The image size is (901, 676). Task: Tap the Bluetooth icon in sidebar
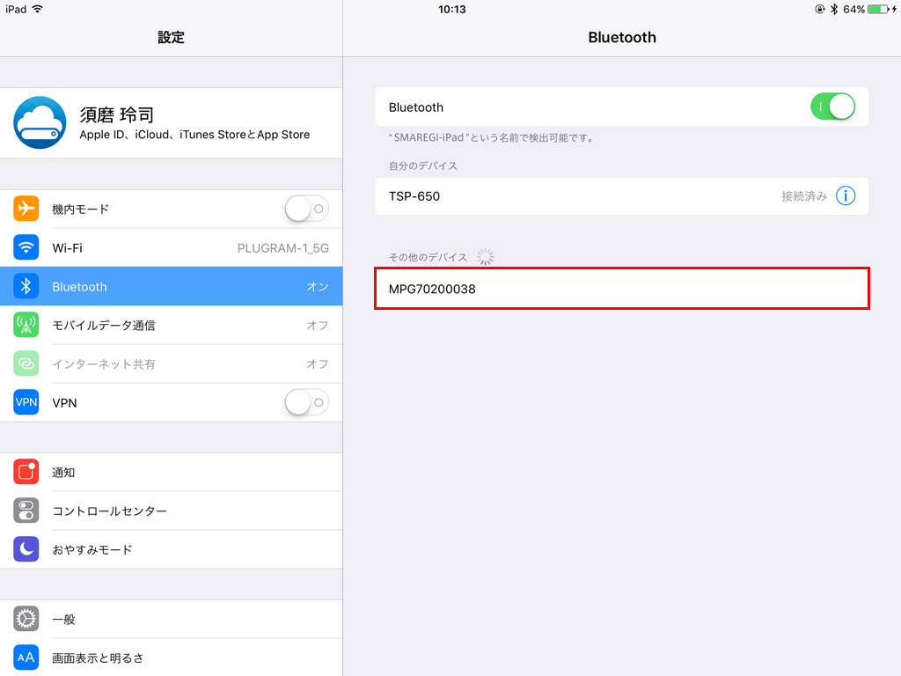click(x=26, y=286)
